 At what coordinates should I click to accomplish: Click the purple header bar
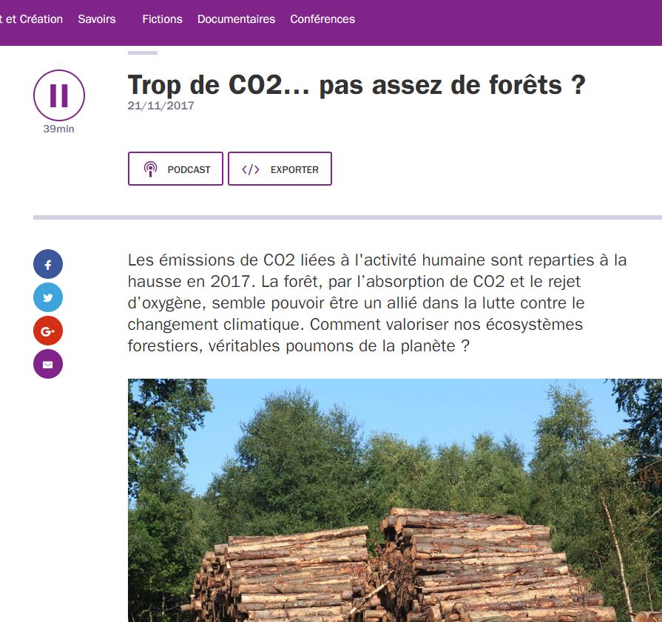coord(507,23)
